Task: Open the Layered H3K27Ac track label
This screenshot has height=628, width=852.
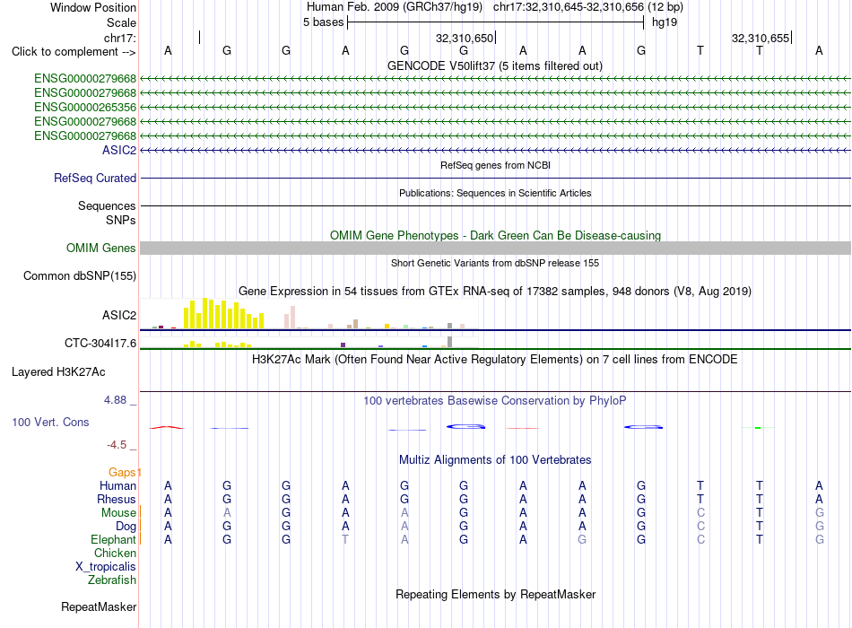Action: tap(58, 372)
